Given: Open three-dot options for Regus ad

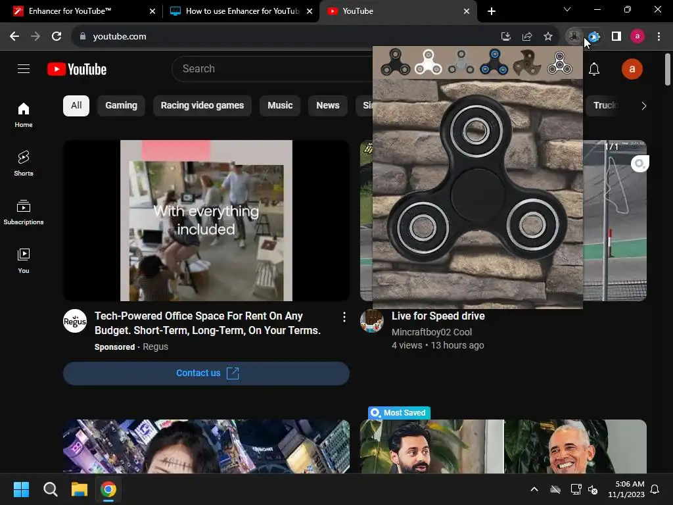Looking at the screenshot, I should (344, 318).
